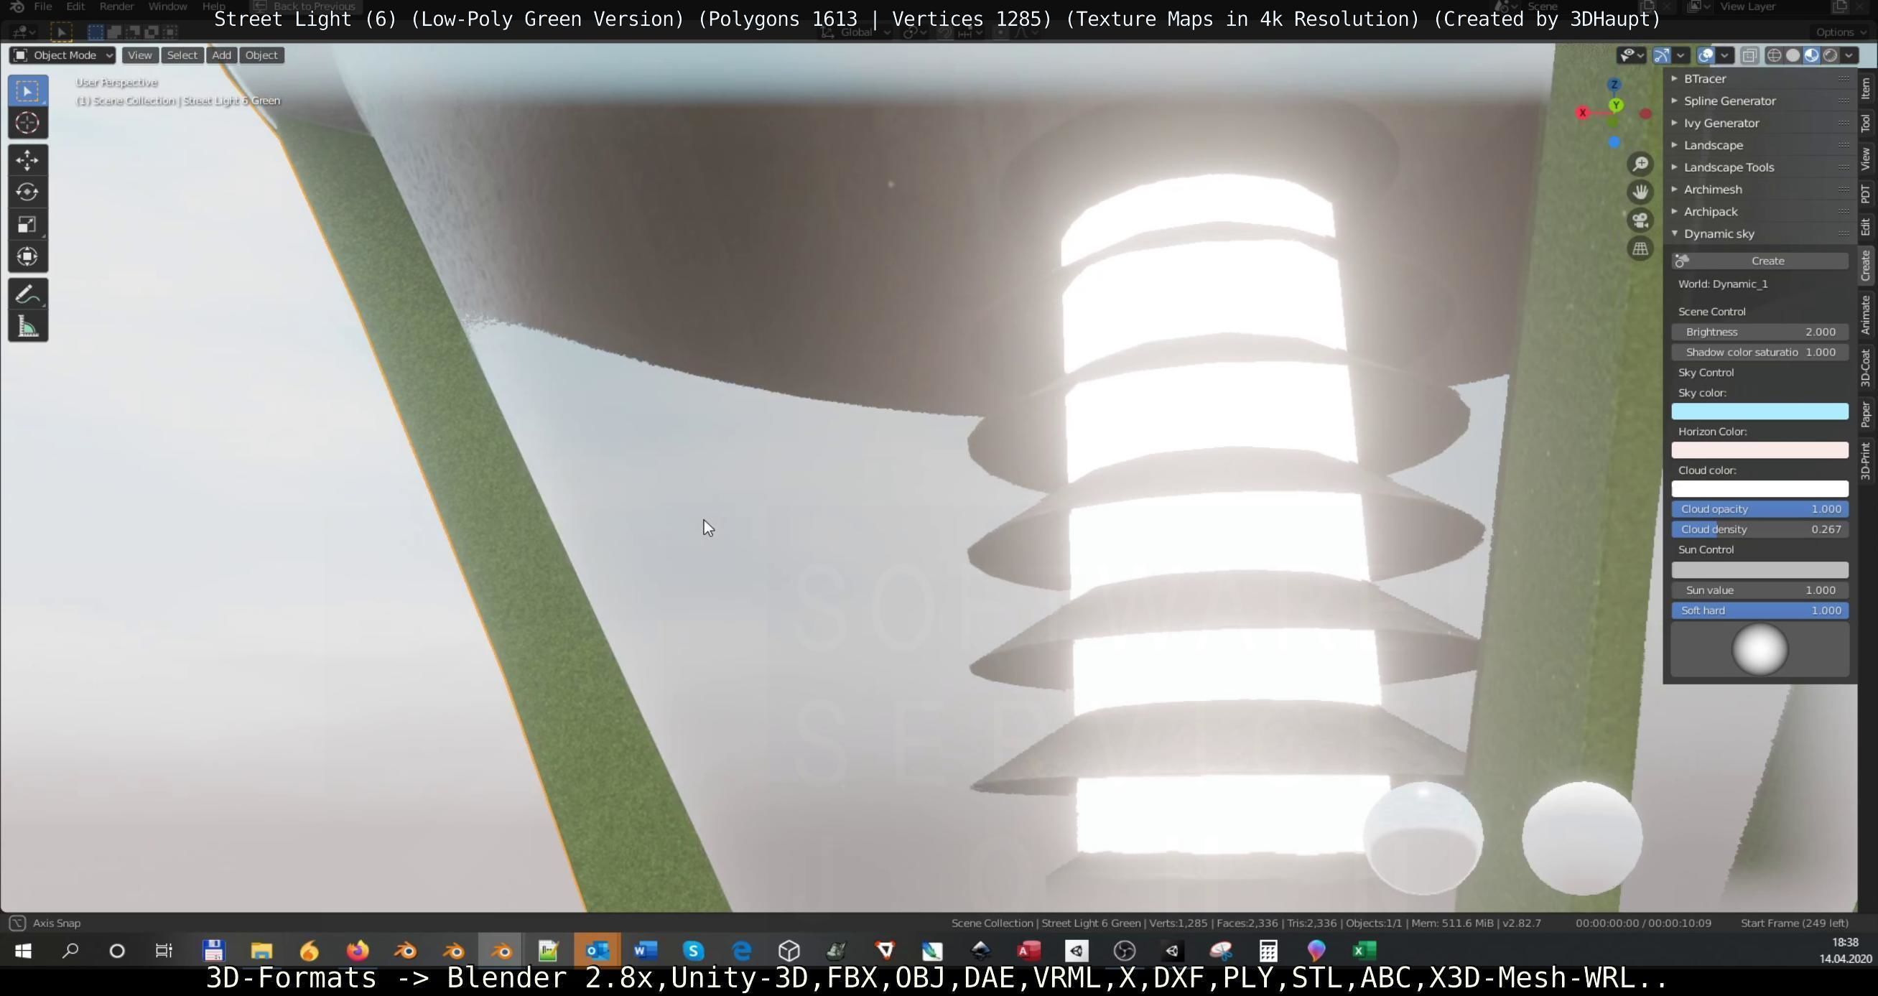Open the shading options dropdown arrow
Image resolution: width=1878 pixels, height=996 pixels.
point(1849,55)
